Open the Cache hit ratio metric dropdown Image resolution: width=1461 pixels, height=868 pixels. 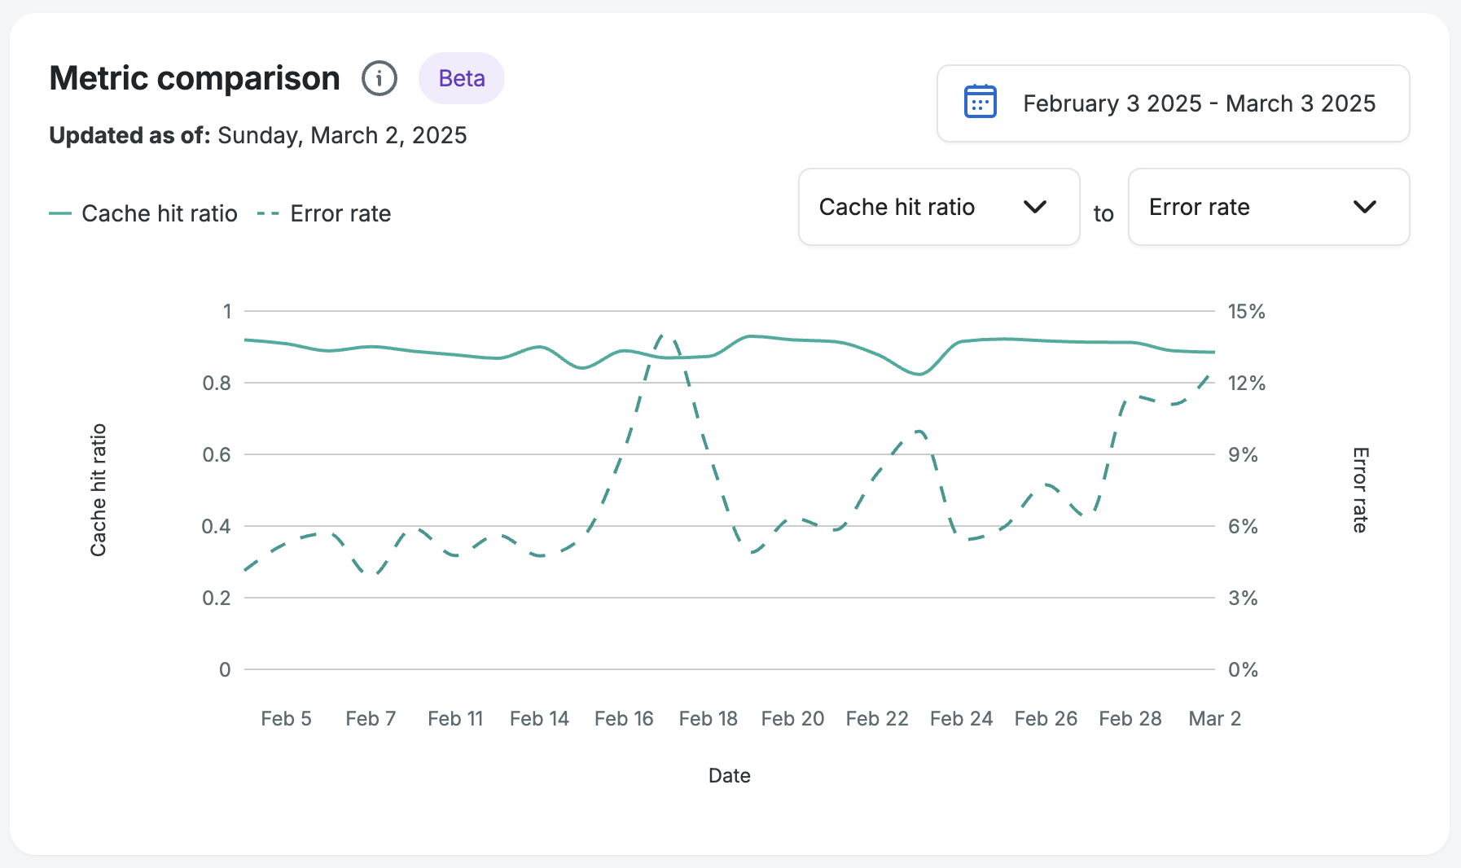point(938,207)
